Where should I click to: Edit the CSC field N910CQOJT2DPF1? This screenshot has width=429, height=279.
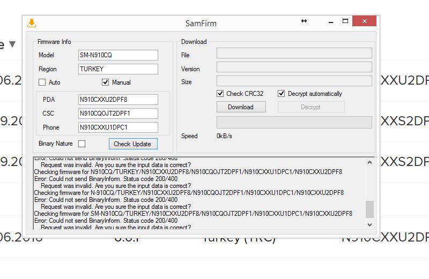tap(118, 114)
